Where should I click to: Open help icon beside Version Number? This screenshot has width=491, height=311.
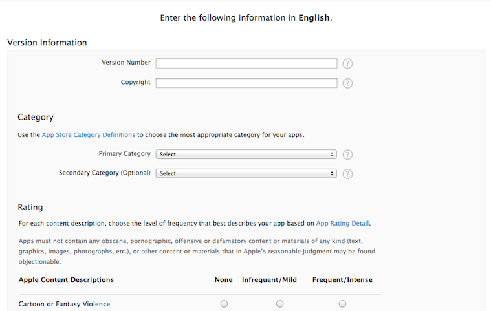pyautogui.click(x=347, y=63)
